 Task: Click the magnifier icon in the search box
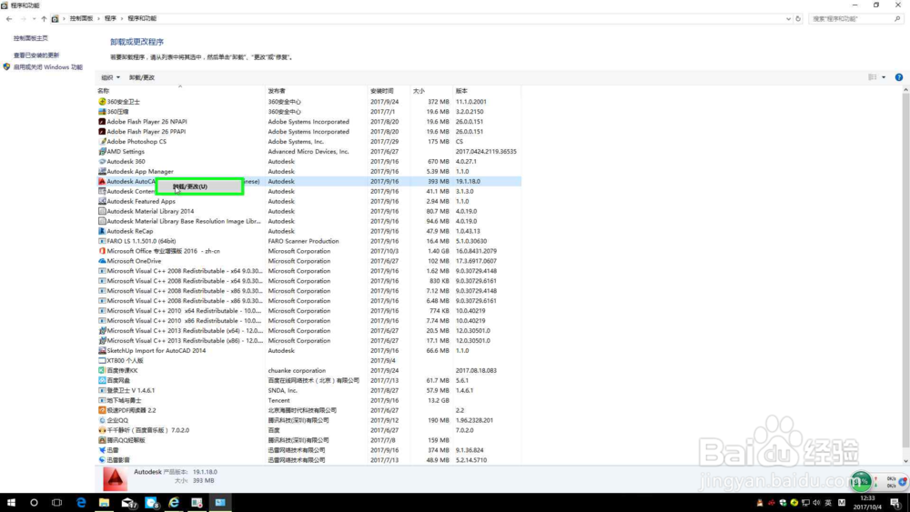(897, 18)
